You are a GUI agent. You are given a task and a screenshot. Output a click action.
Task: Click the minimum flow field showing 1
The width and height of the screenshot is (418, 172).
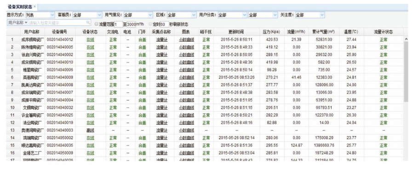click(118, 24)
